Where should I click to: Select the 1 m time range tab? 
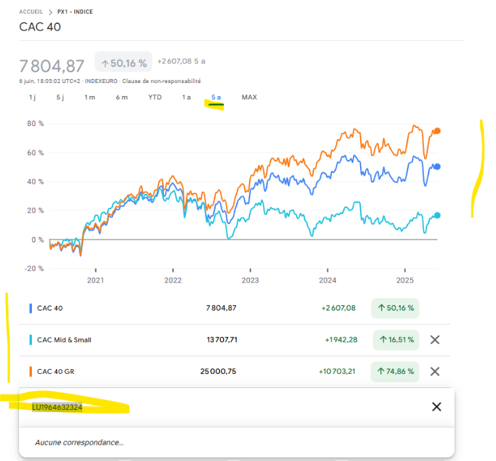click(90, 97)
